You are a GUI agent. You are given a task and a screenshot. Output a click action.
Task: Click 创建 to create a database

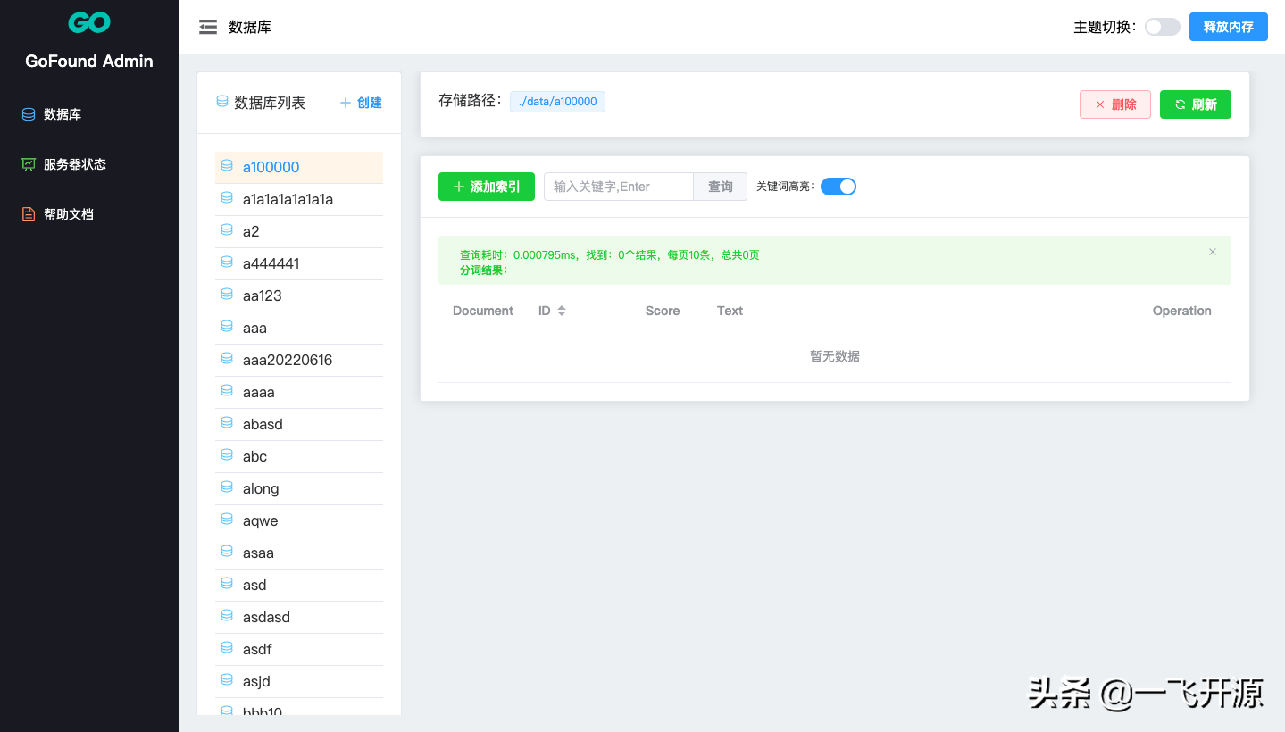click(361, 103)
